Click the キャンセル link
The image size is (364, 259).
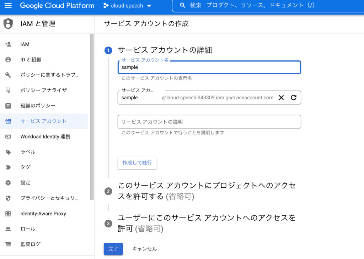(144, 249)
